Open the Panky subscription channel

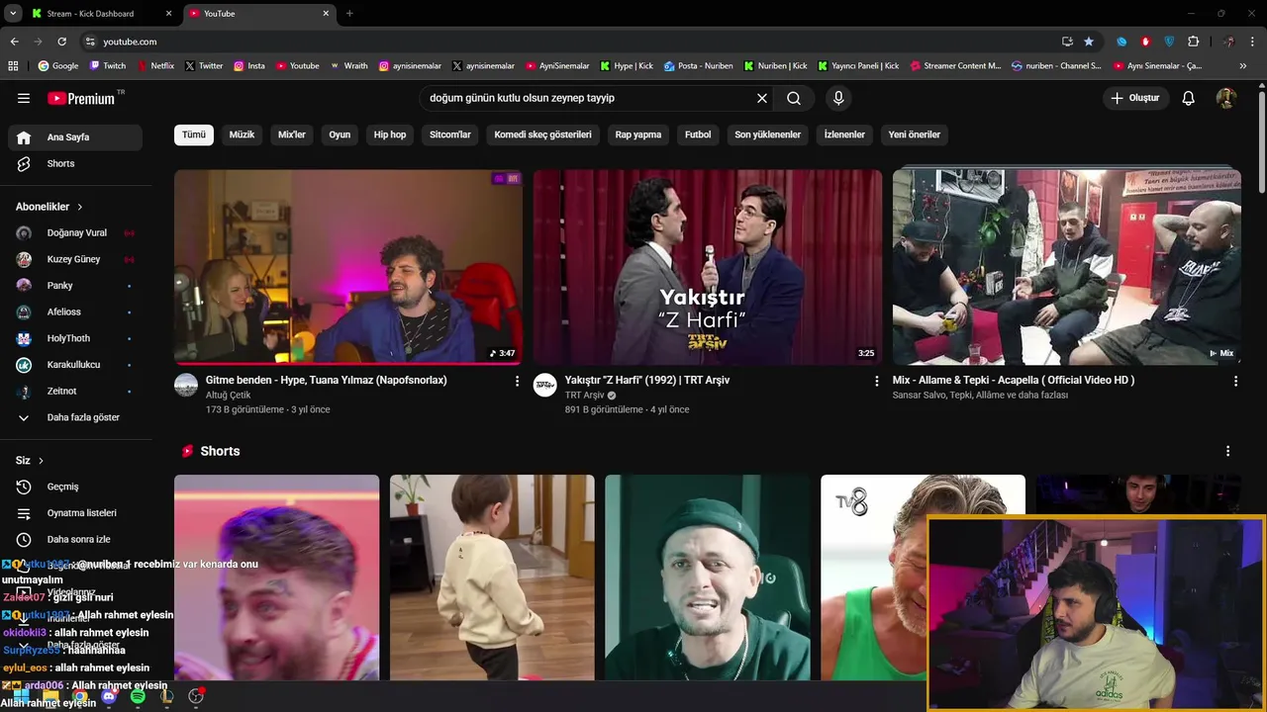(75, 286)
